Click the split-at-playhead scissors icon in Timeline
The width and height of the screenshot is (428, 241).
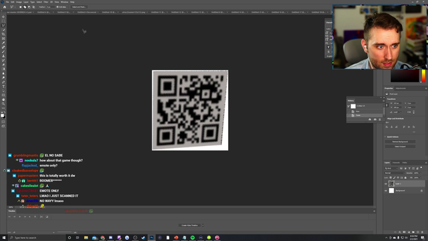click(x=41, y=217)
